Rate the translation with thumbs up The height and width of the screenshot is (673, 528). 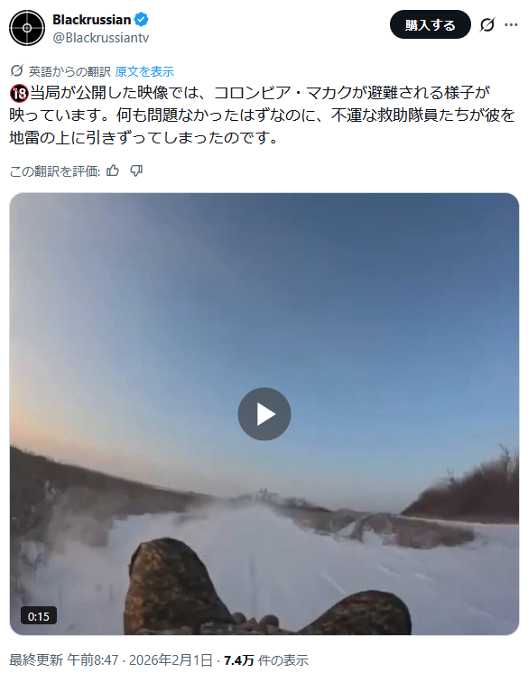[x=113, y=171]
